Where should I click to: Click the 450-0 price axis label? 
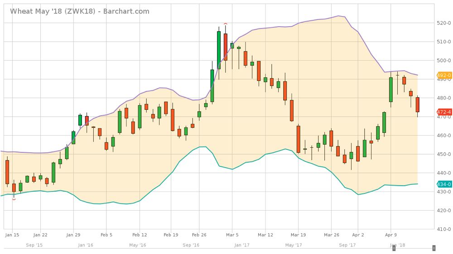(444, 154)
